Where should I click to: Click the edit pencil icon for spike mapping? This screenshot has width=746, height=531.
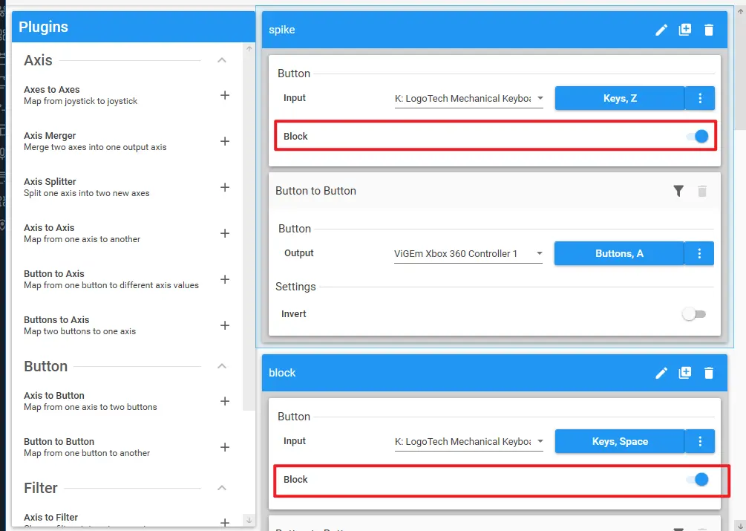point(661,30)
